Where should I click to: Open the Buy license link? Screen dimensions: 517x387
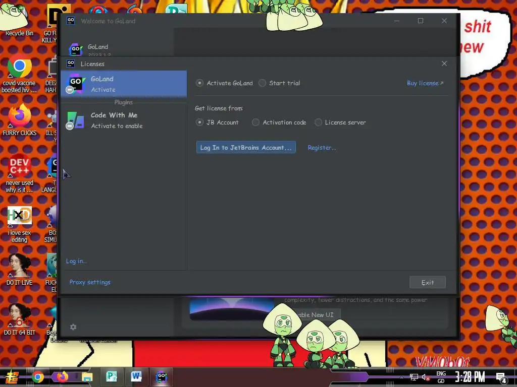coord(425,83)
